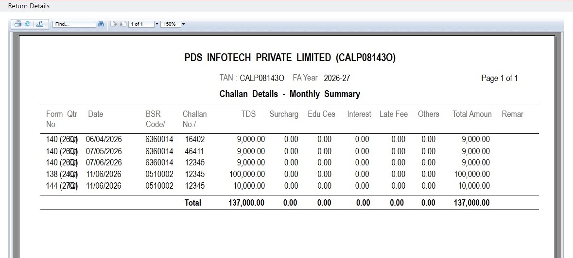Focus the Find text field
Image resolution: width=573 pixels, height=258 pixels.
74,24
